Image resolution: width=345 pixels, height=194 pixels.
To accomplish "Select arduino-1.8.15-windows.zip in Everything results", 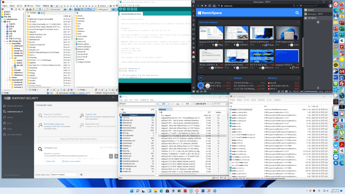I will click(x=242, y=109).
